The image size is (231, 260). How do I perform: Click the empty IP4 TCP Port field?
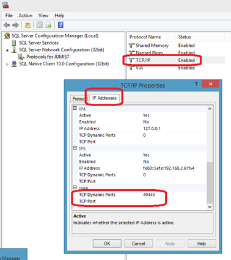click(x=174, y=142)
